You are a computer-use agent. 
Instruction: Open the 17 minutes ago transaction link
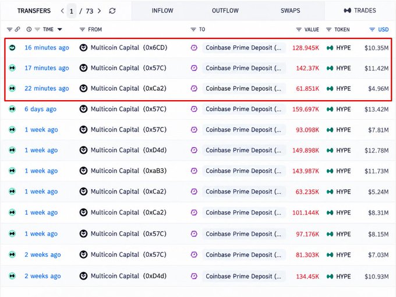(47, 68)
